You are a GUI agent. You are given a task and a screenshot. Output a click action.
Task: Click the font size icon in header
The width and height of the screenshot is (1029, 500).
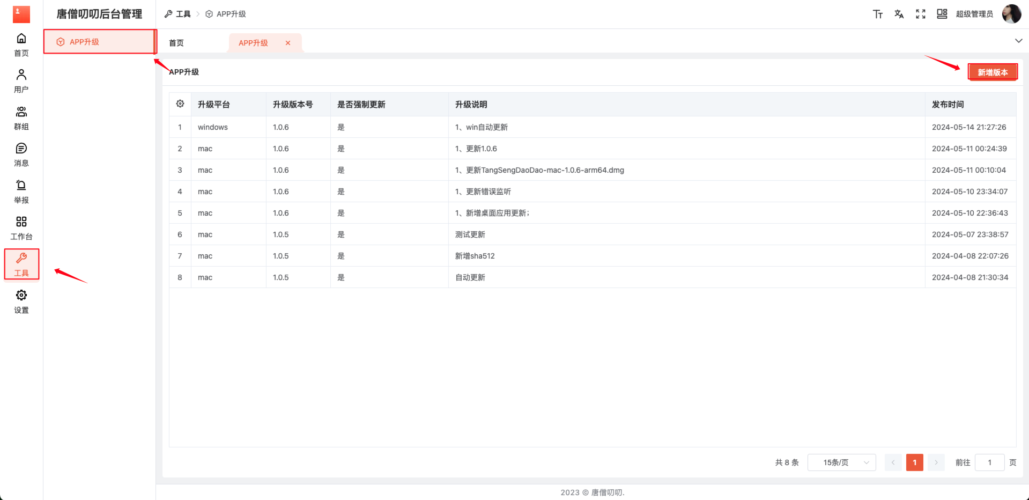[x=877, y=14]
